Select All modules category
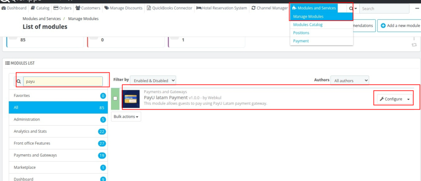Screen dimensions: 421x181 tap(58, 108)
